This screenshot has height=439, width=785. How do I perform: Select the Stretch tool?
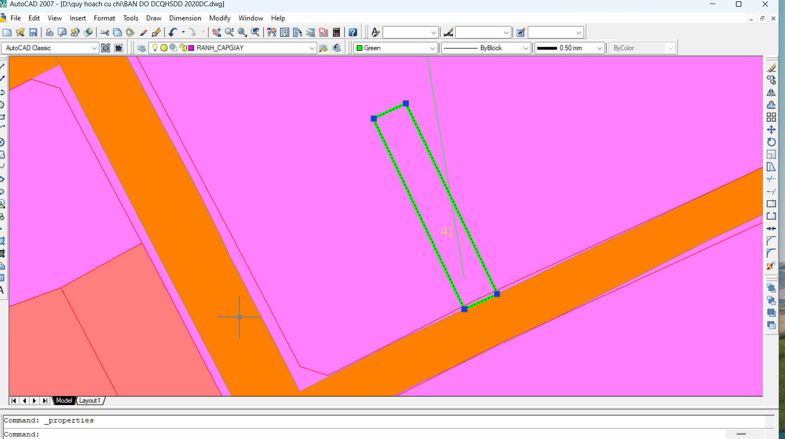771,167
